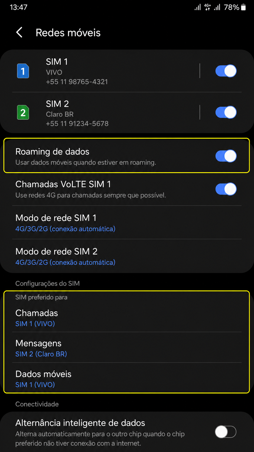Turn off the SIM 2 Claro BR switch
Viewport: 254px width, 452px height.
point(226,112)
